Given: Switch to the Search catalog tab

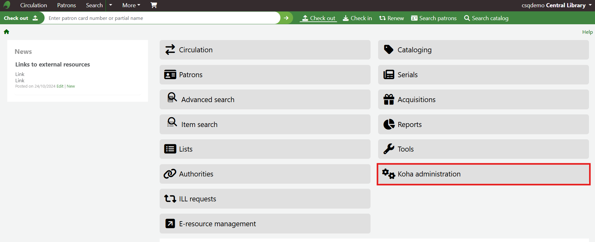Looking at the screenshot, I should point(486,18).
